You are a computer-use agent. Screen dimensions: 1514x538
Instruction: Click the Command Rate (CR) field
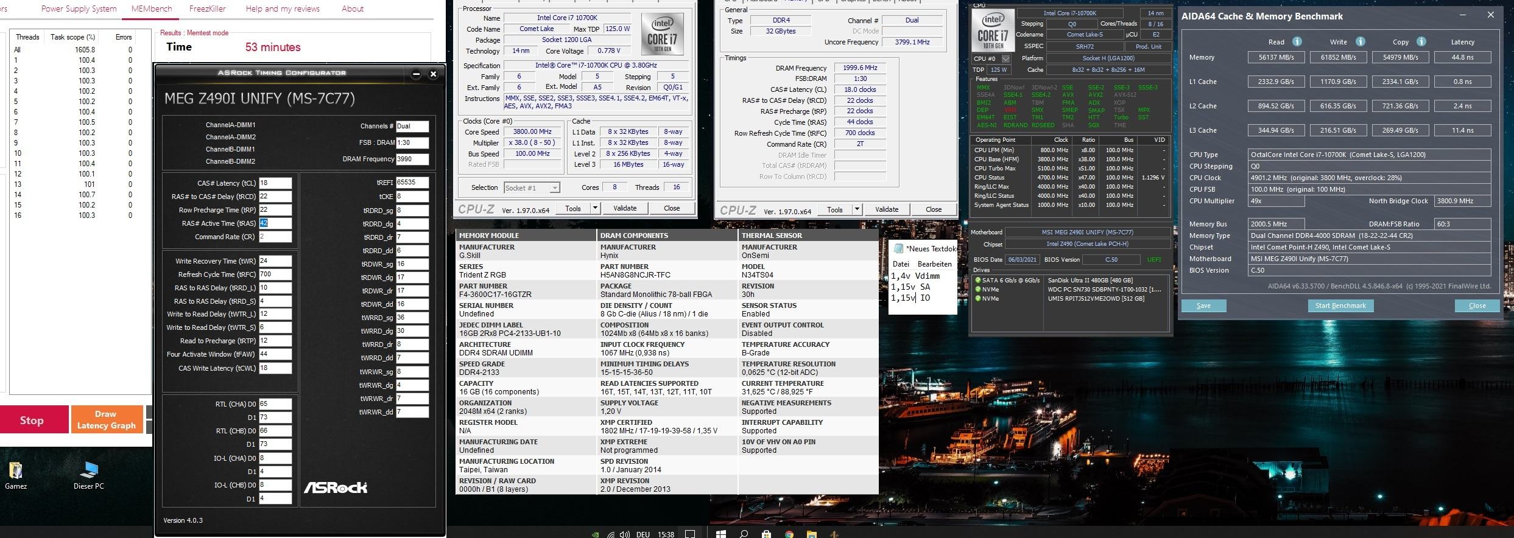click(275, 237)
